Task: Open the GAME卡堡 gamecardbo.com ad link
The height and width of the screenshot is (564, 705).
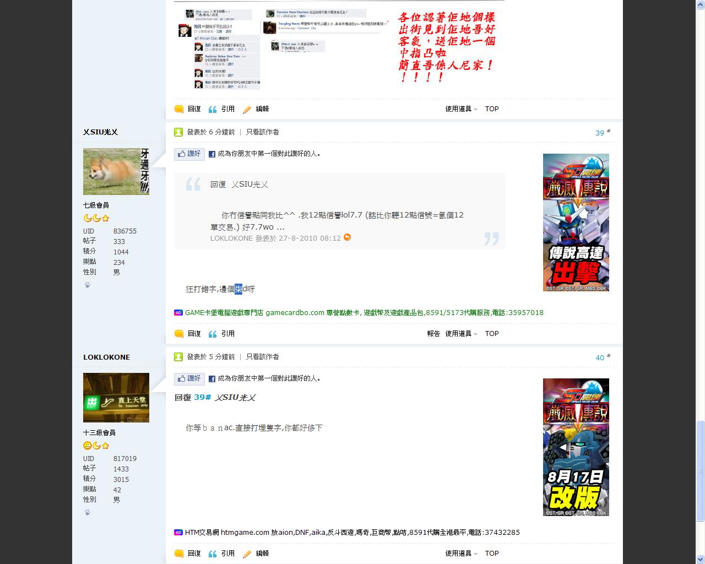Action: [364, 313]
